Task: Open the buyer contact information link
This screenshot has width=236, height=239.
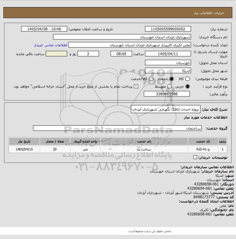Action: click(51, 45)
